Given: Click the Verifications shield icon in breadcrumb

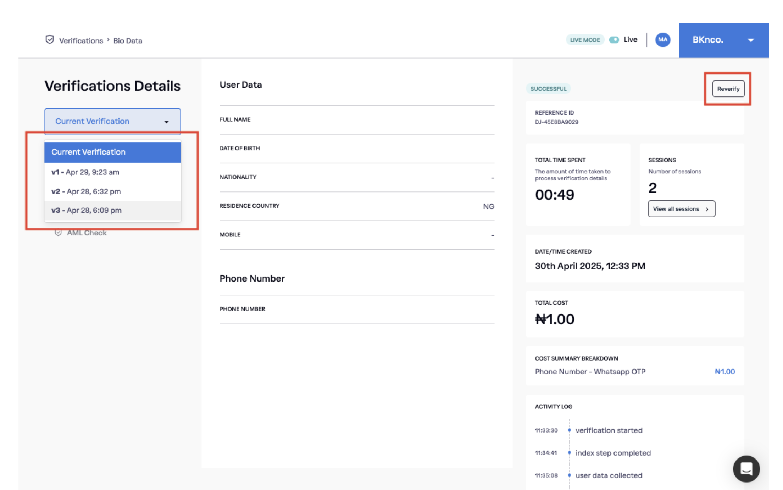Looking at the screenshot, I should coord(50,40).
